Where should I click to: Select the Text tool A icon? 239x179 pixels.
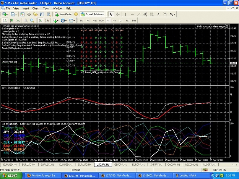158,14
